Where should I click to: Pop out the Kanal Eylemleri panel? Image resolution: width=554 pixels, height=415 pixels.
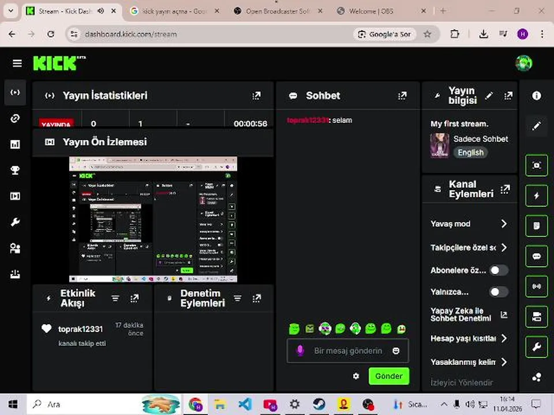[506, 190]
